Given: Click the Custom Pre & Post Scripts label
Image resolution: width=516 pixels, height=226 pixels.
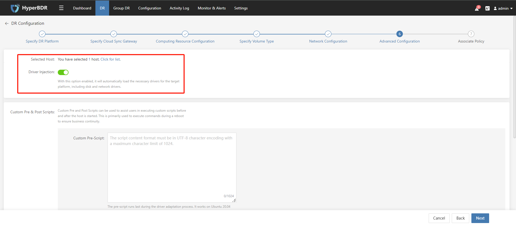Looking at the screenshot, I should (32, 112).
